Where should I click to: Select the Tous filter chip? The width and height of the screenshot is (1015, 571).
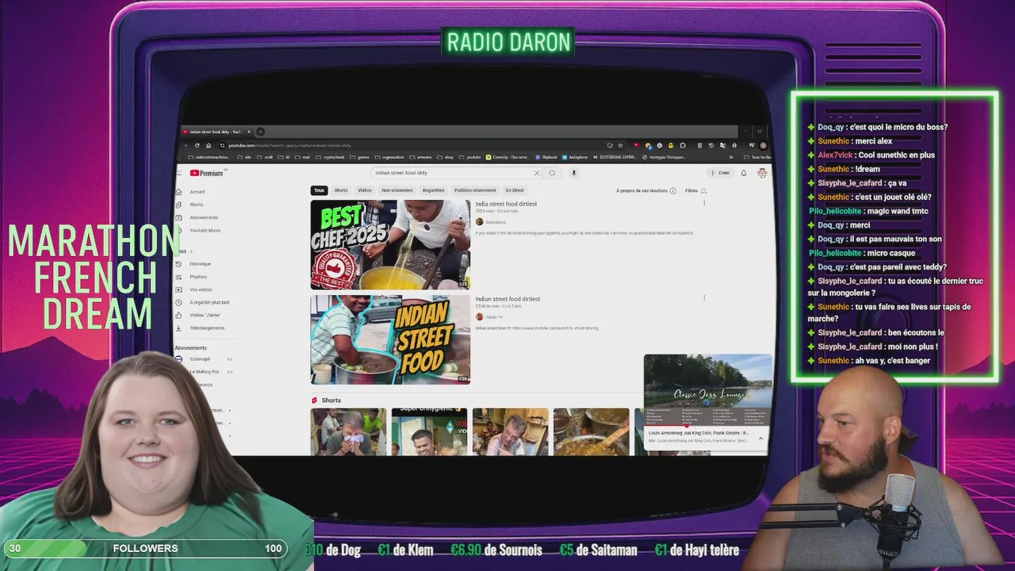319,190
